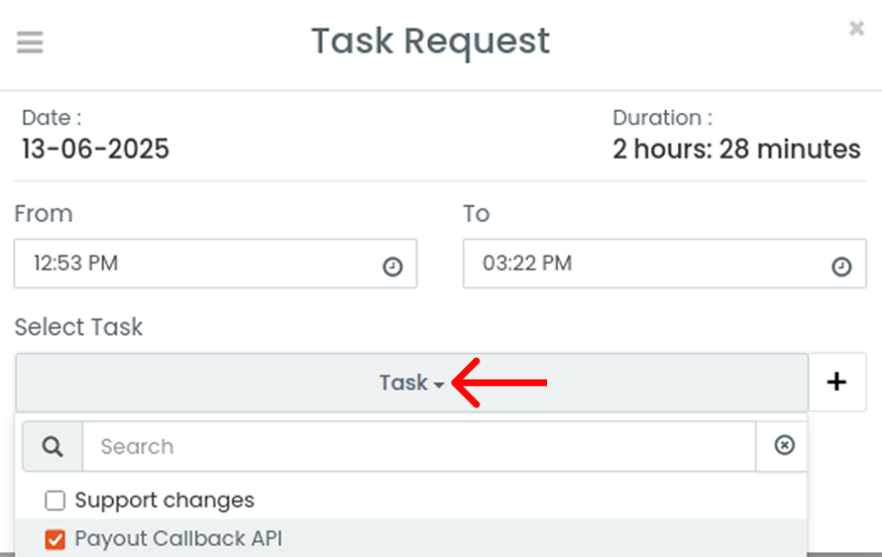Expand the Task dropdown selector
This screenshot has height=557, width=882.
[x=412, y=383]
